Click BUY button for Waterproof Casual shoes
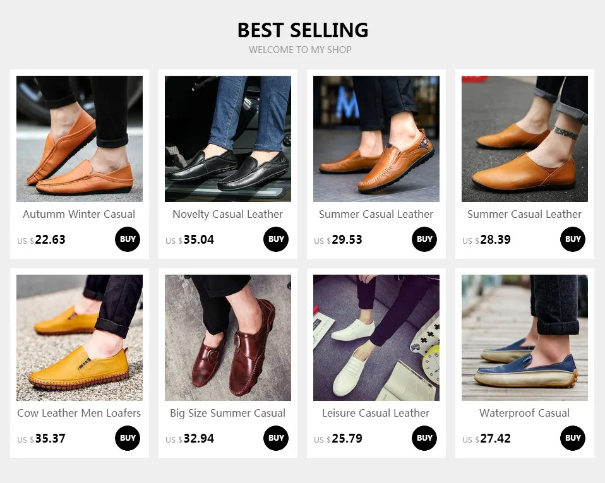The width and height of the screenshot is (605, 483). point(573,438)
